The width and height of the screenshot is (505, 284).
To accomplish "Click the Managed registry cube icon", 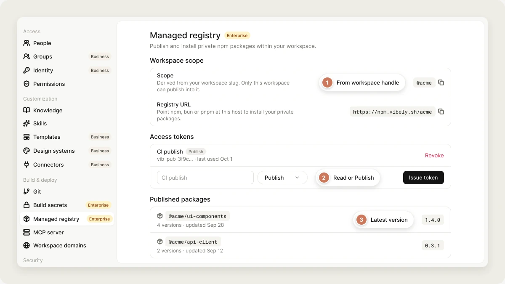I will 27,219.
